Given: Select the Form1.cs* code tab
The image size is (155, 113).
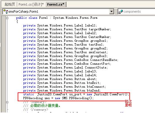Looking at the screenshot, I should coord(56,4).
